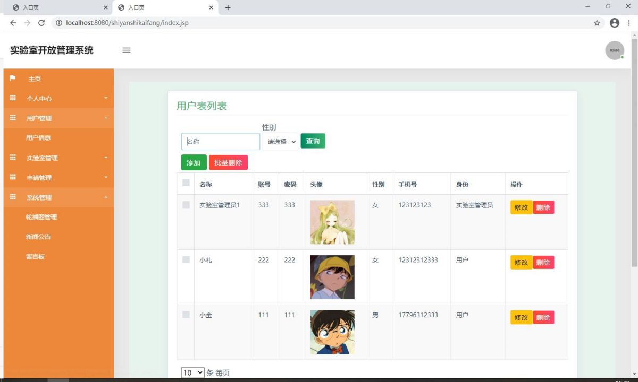Click the page vertical scrollbar
Viewport: 638px width, 382px height.
(x=634, y=154)
